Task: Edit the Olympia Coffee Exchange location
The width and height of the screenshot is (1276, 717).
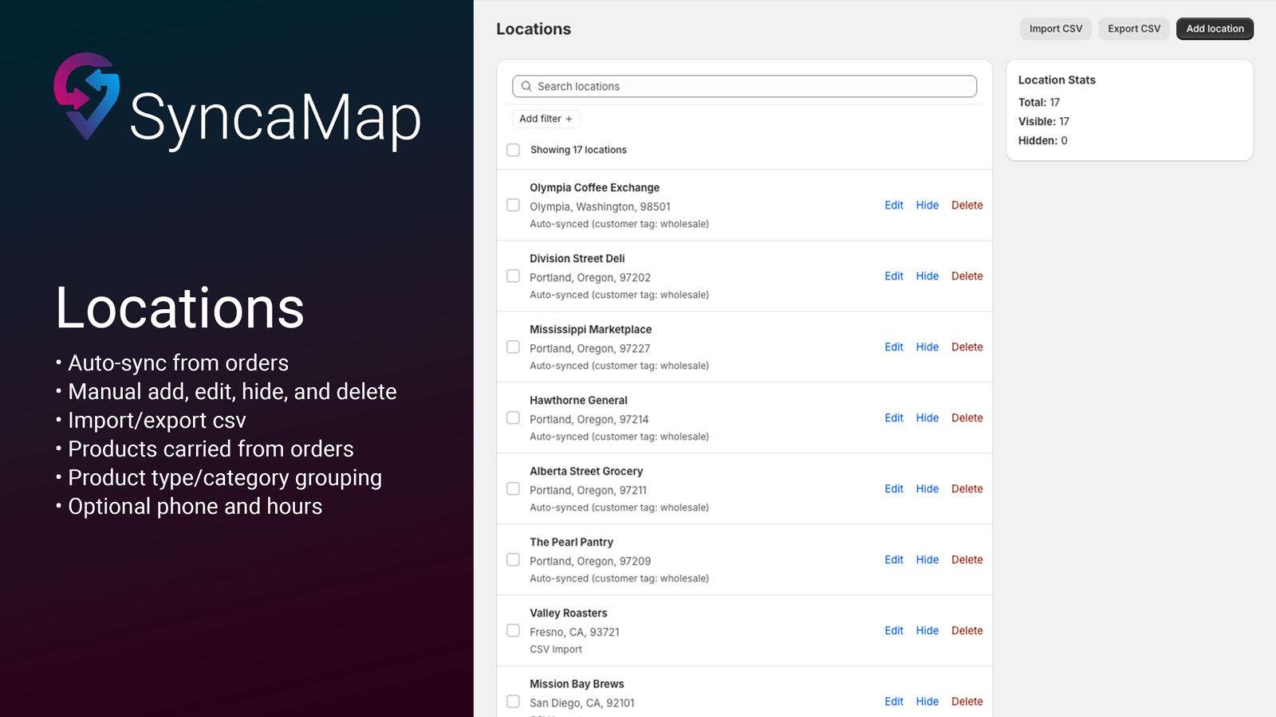Action: point(894,205)
